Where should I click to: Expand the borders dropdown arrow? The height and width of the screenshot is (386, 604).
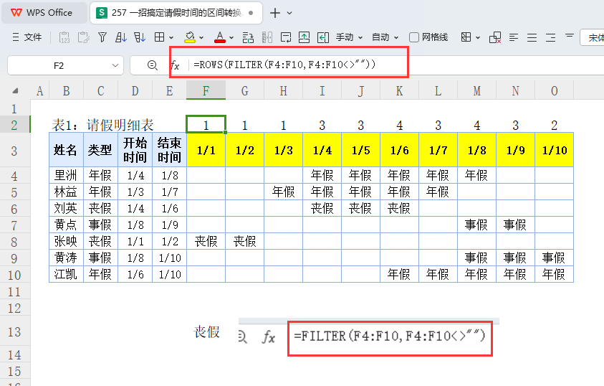[171, 38]
